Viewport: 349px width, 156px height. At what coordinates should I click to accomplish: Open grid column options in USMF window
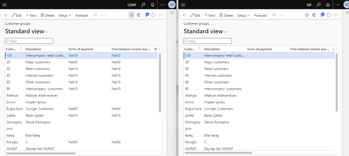pos(159,49)
